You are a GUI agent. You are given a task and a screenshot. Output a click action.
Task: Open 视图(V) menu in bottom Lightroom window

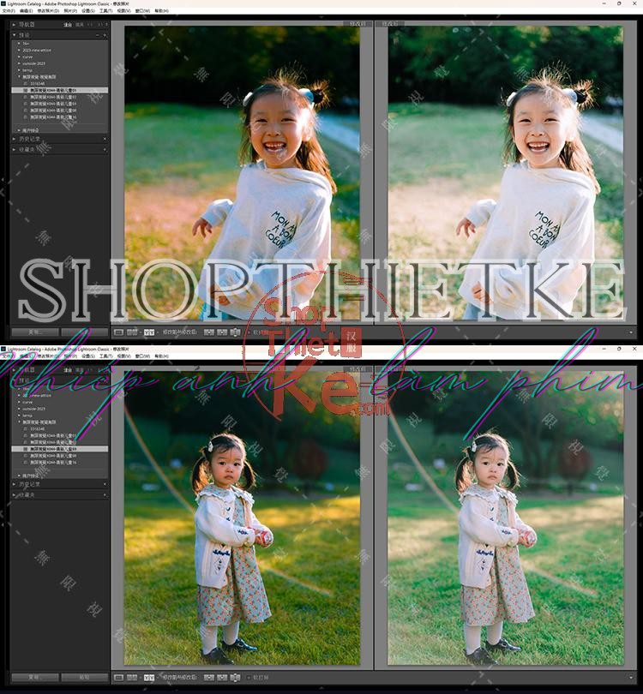coord(123,356)
